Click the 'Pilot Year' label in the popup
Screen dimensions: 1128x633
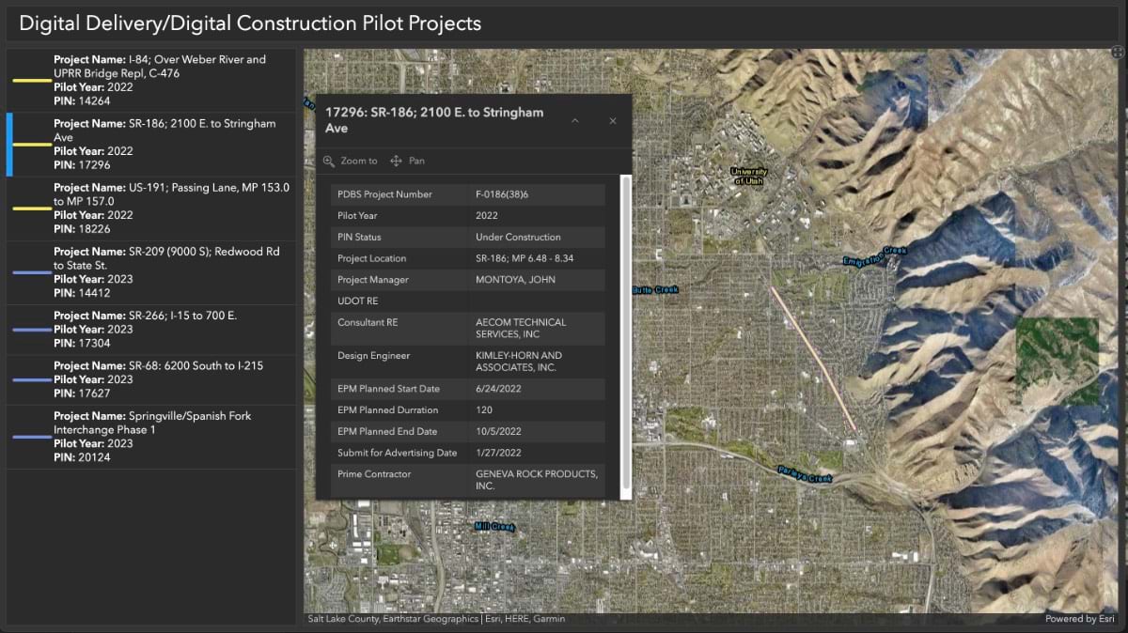tap(358, 216)
